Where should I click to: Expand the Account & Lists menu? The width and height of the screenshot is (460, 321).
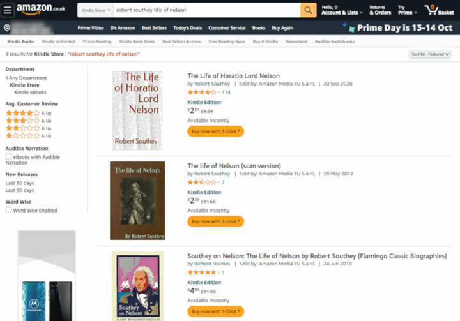pos(339,10)
